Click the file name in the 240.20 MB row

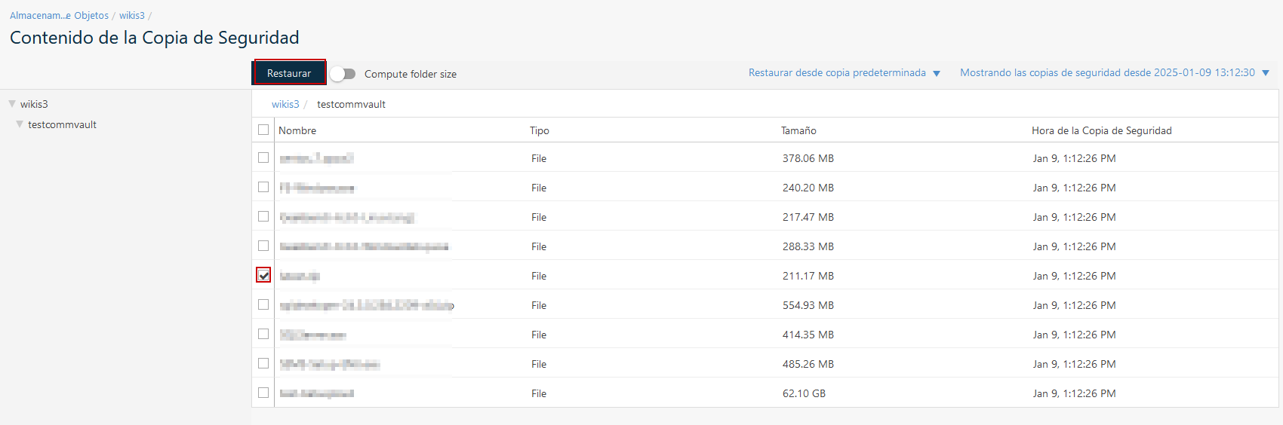317,188
